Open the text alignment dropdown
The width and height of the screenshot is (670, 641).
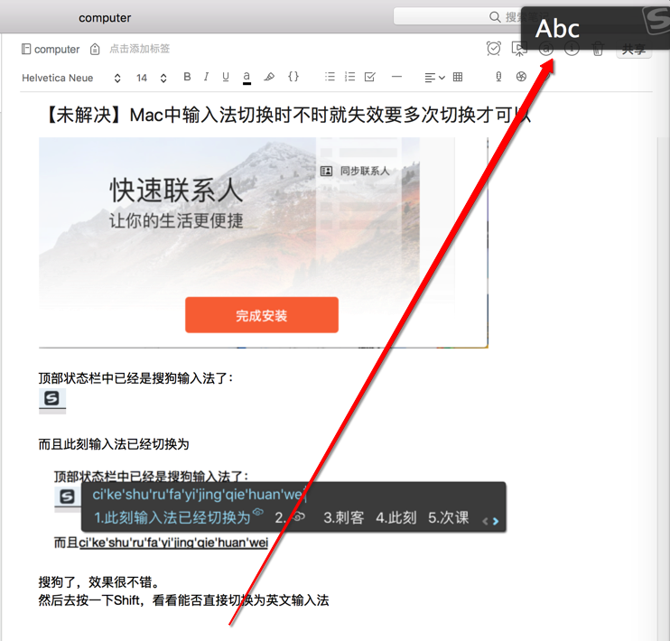coord(434,78)
